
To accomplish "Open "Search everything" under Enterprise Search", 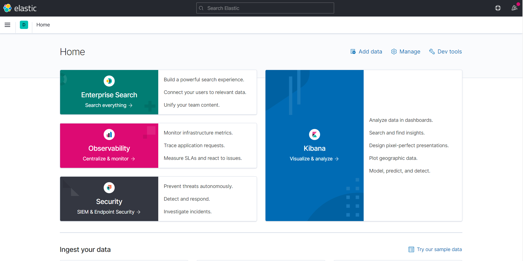I will (x=109, y=105).
